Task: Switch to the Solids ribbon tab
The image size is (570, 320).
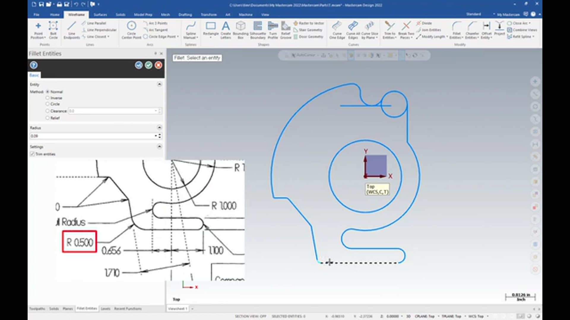Action: (x=121, y=15)
